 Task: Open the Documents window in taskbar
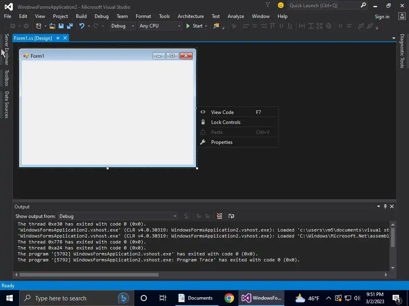pyautogui.click(x=196, y=298)
